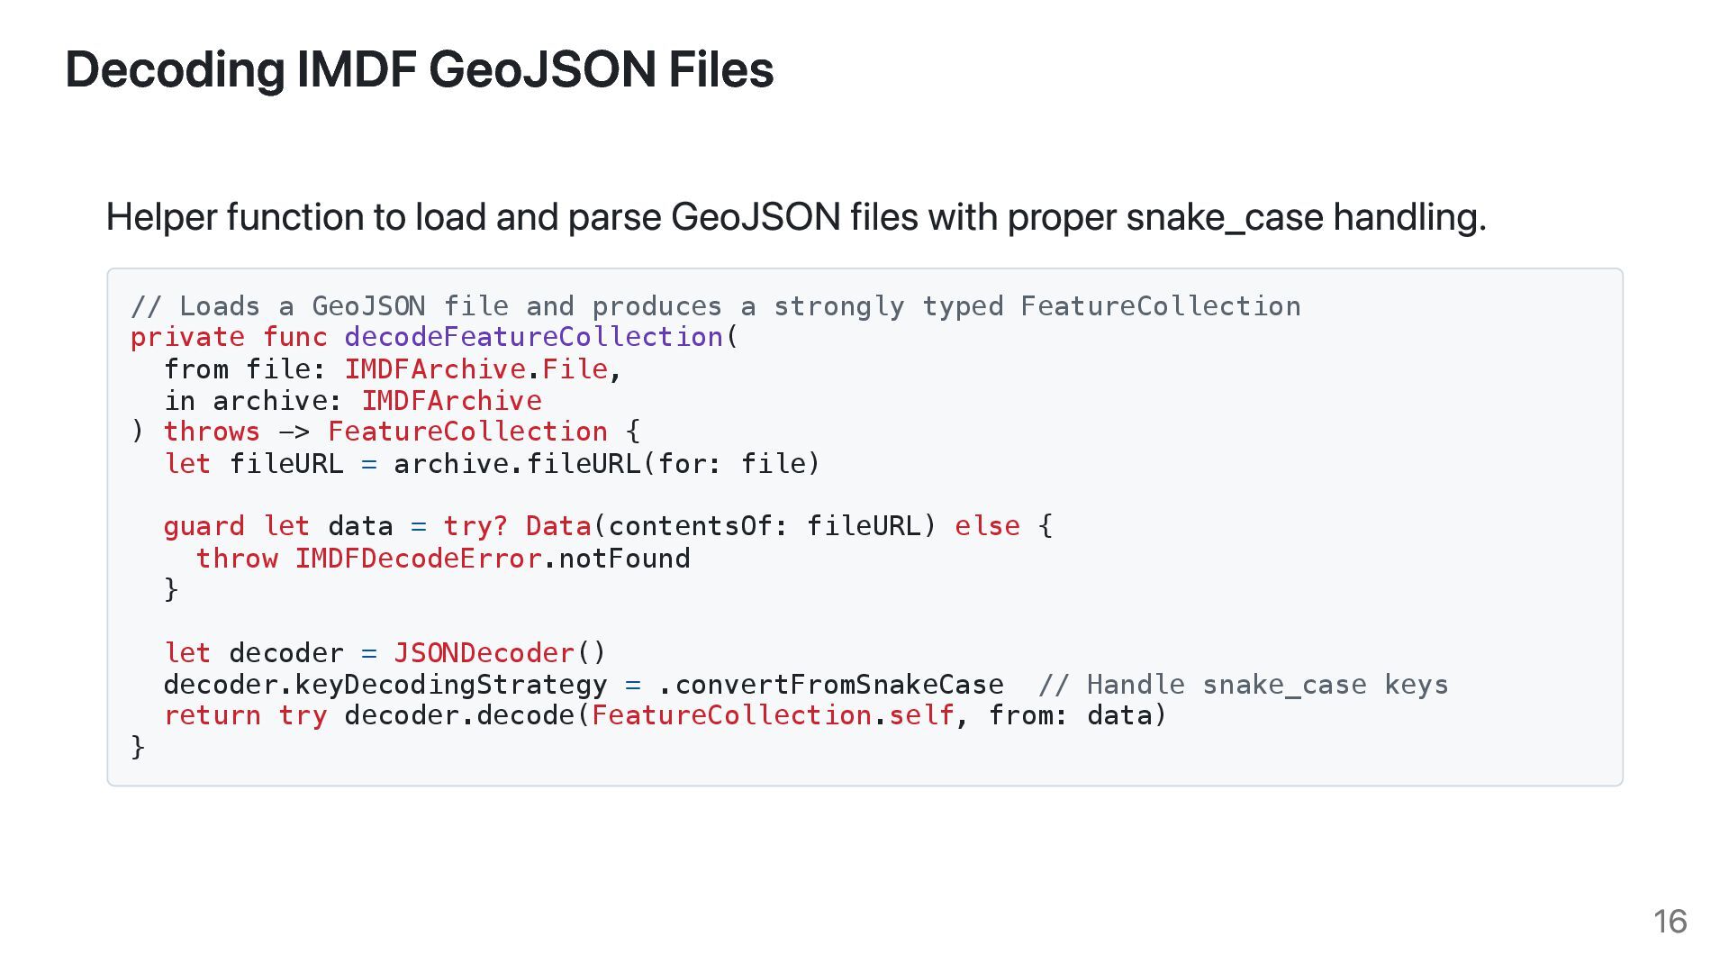Click slide page number 16
Screen dimensions: 1729x973
coord(1669,922)
